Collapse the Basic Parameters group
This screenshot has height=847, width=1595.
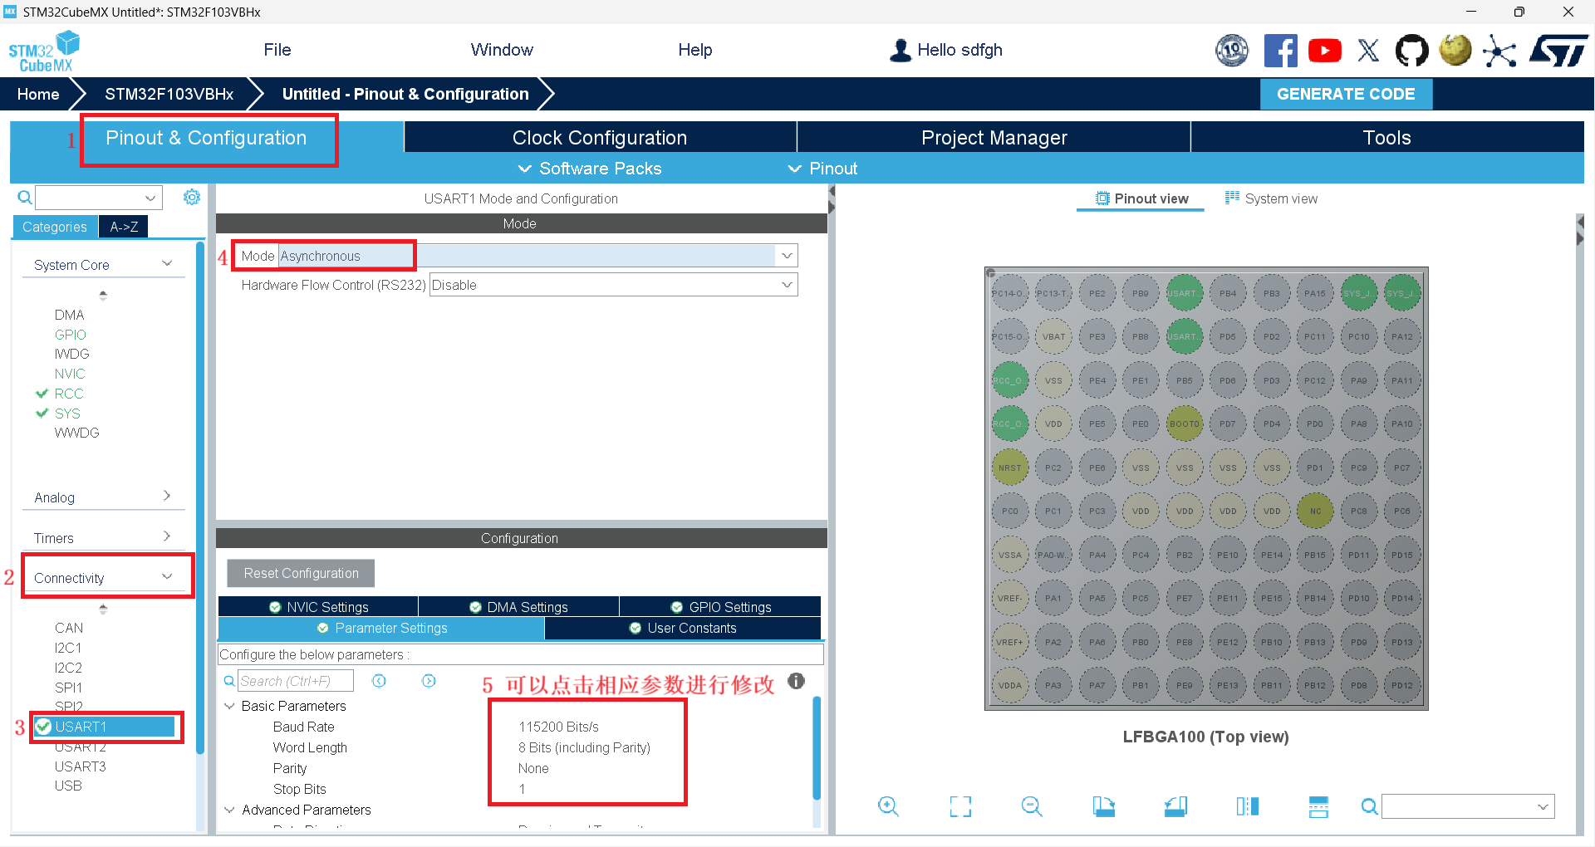click(230, 706)
